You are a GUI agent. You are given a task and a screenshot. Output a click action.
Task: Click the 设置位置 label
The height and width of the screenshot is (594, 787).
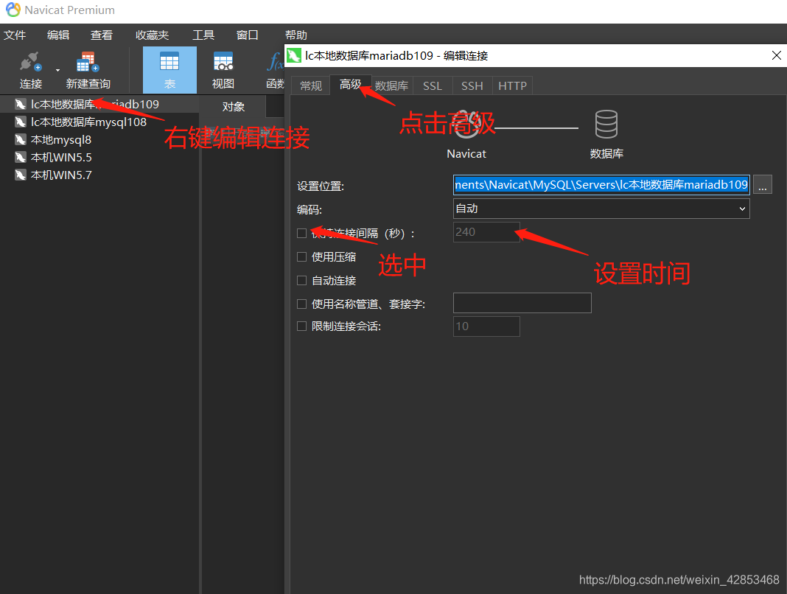(321, 186)
